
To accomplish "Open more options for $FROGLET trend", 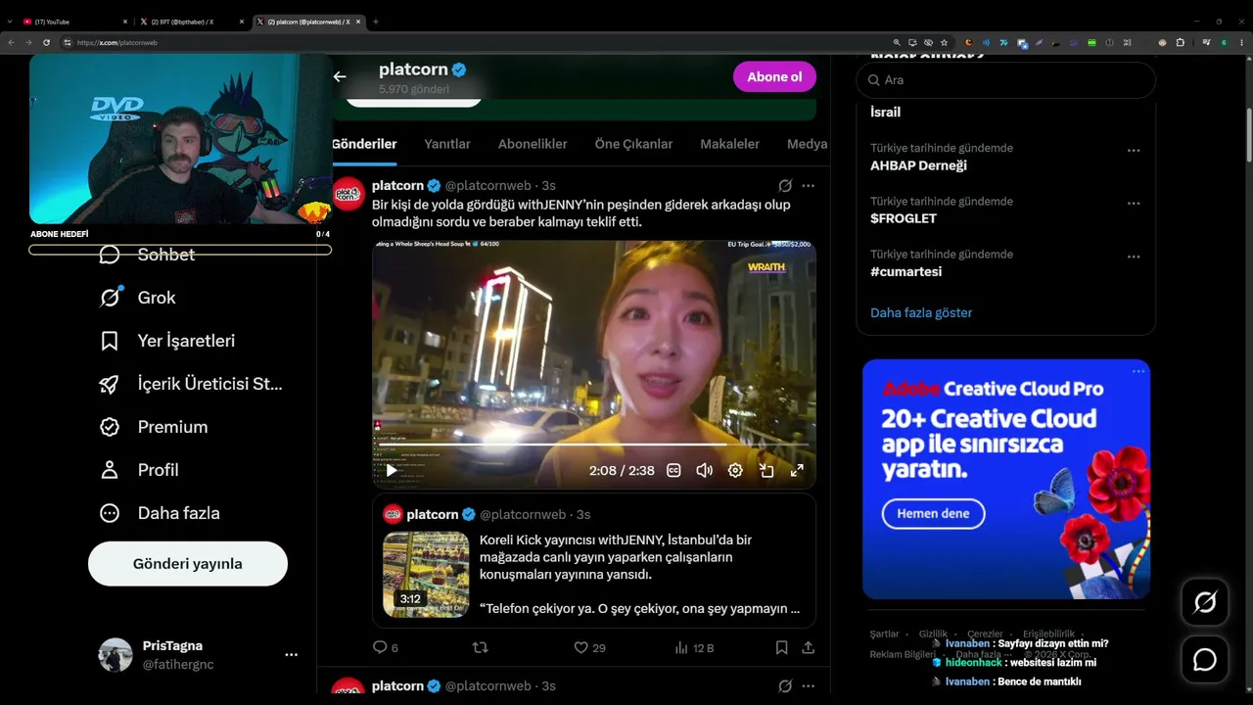I will [1134, 204].
